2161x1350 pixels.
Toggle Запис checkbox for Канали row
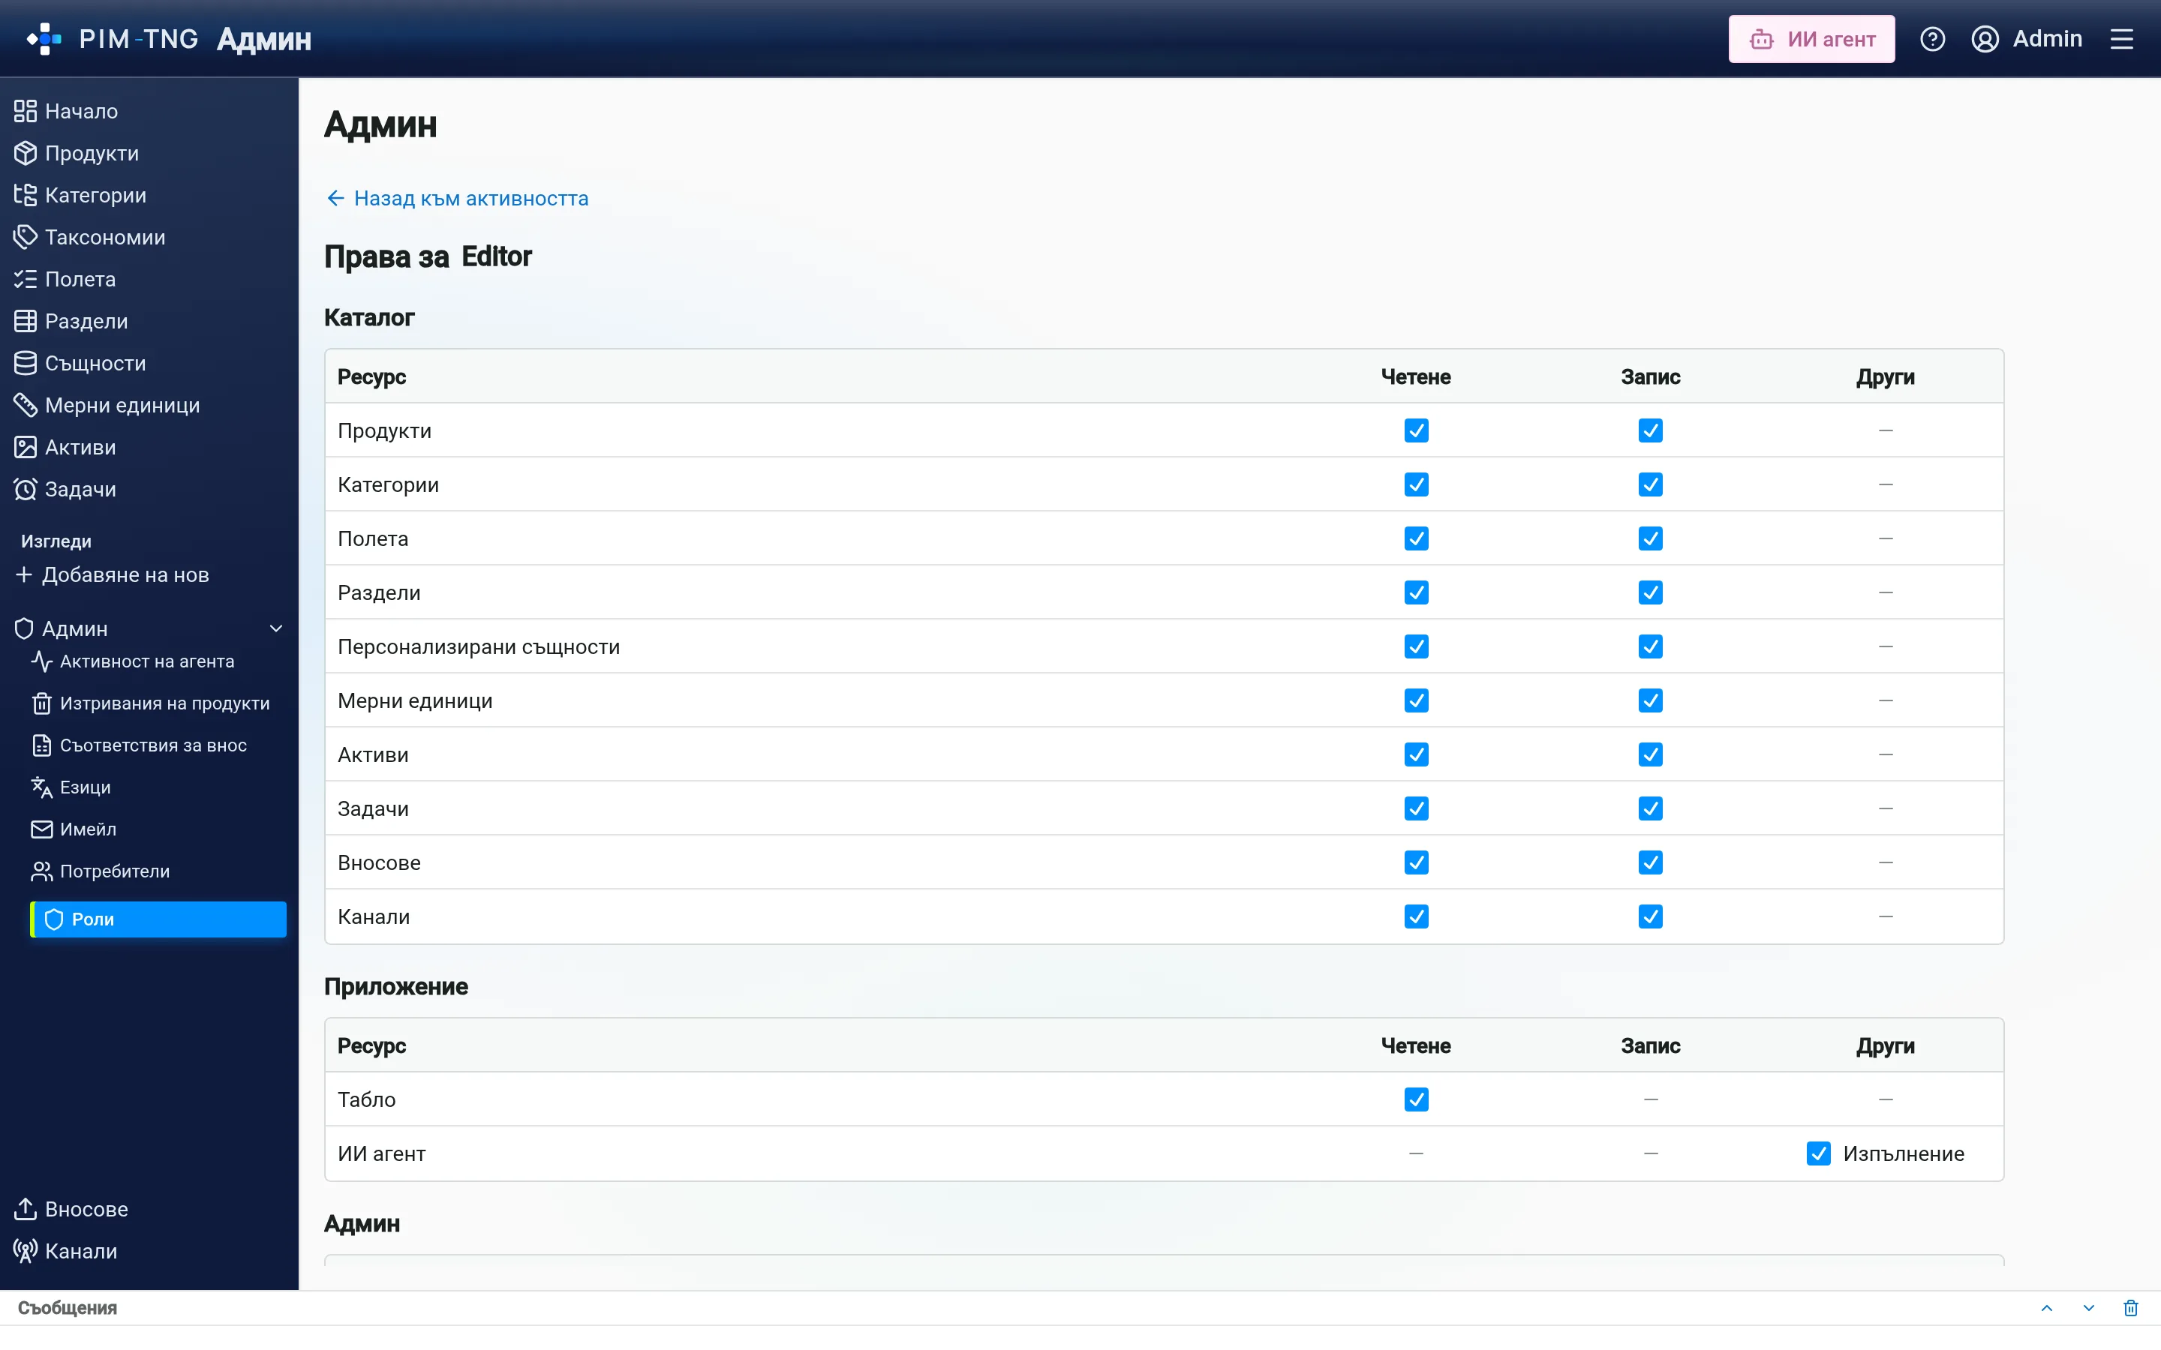[1650, 917]
